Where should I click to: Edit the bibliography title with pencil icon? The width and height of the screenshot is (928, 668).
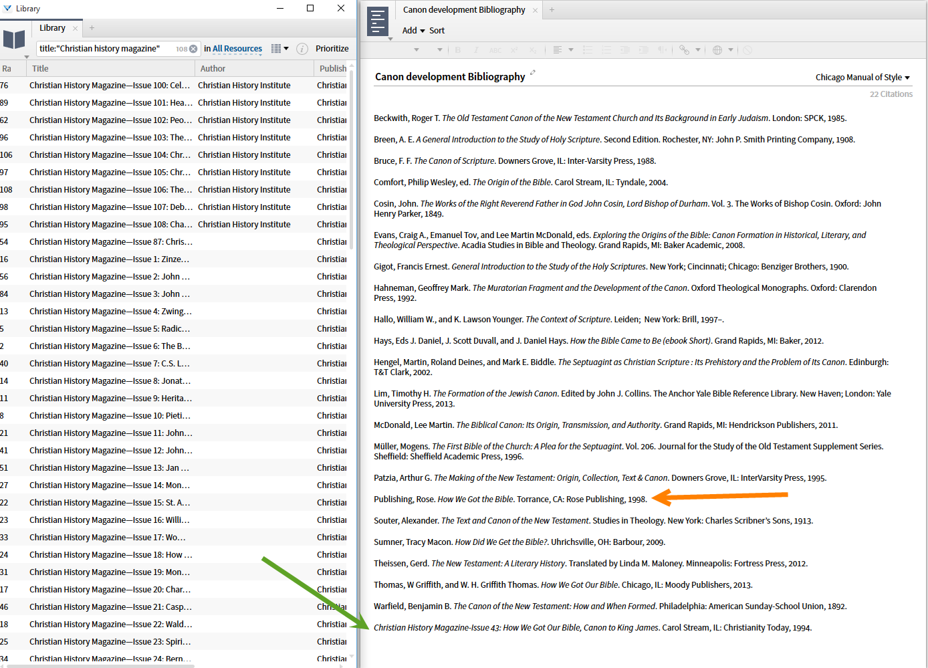[x=533, y=72]
